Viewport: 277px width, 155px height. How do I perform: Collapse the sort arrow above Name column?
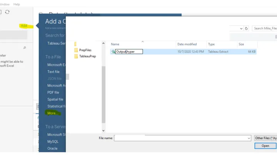pyautogui.click(x=143, y=42)
